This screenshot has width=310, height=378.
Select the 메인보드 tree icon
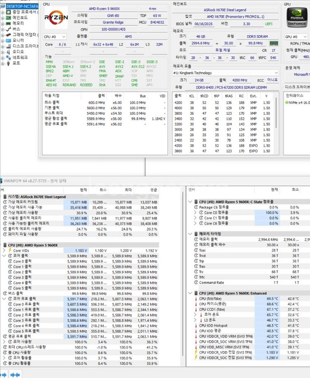9,18
